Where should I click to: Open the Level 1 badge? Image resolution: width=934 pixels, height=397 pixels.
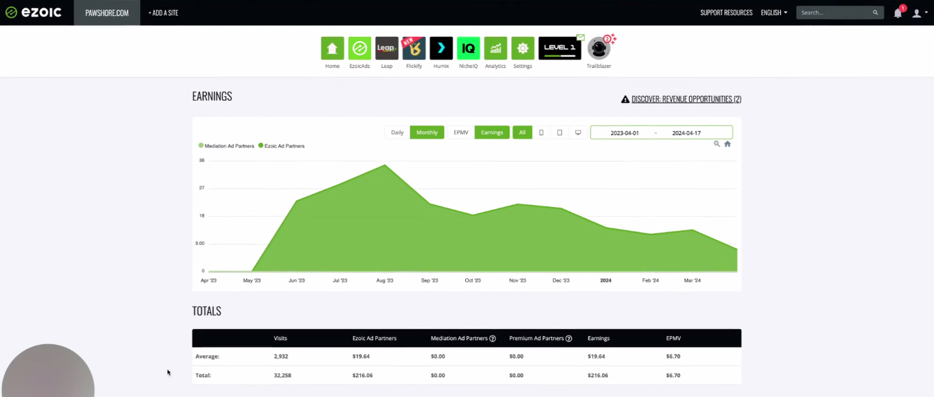(x=559, y=48)
